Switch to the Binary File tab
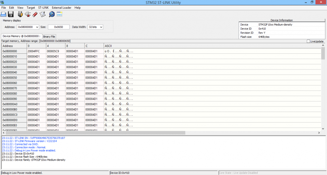This screenshot has width=327, height=175. pyautogui.click(x=49, y=36)
